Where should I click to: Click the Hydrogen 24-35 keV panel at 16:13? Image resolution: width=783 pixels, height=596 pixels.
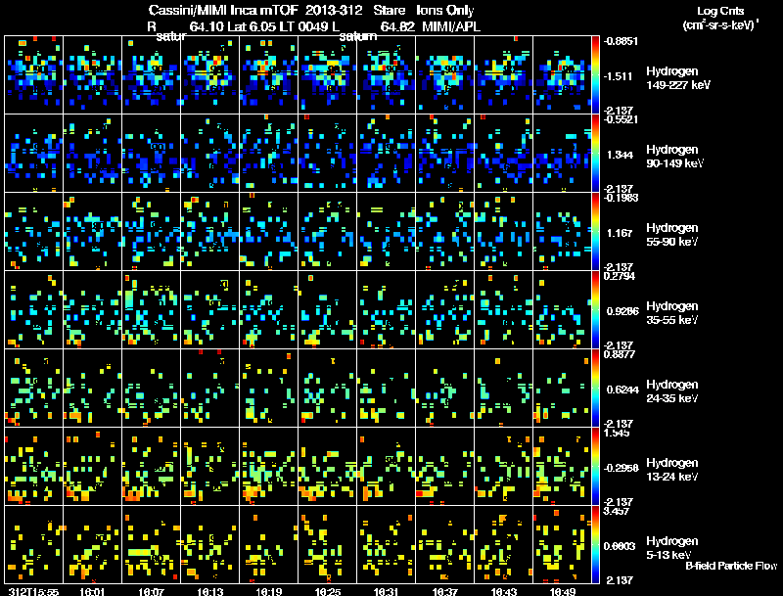(210, 389)
